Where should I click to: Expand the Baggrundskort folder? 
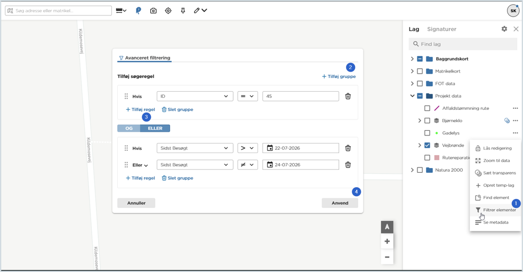pyautogui.click(x=412, y=59)
